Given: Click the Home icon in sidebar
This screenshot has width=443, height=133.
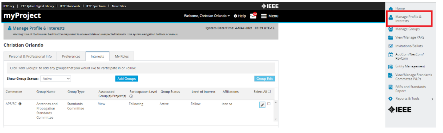Looking at the screenshot, I should [390, 8].
